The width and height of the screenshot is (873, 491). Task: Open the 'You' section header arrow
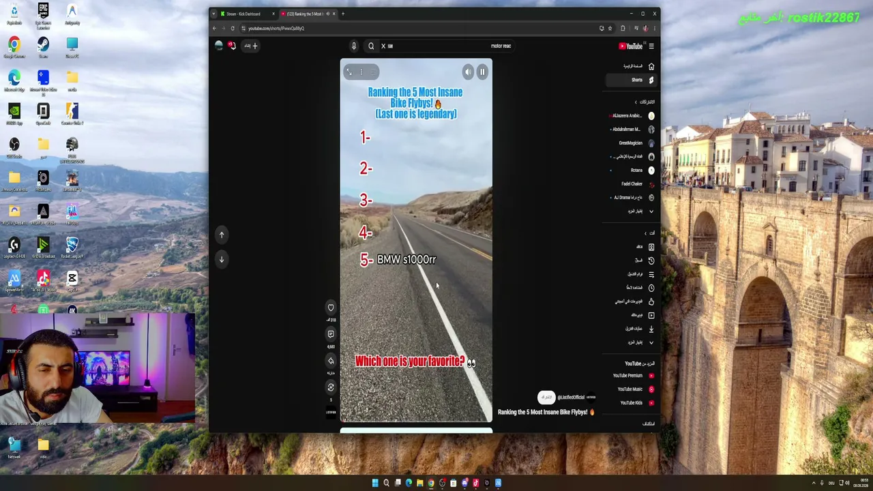click(645, 233)
